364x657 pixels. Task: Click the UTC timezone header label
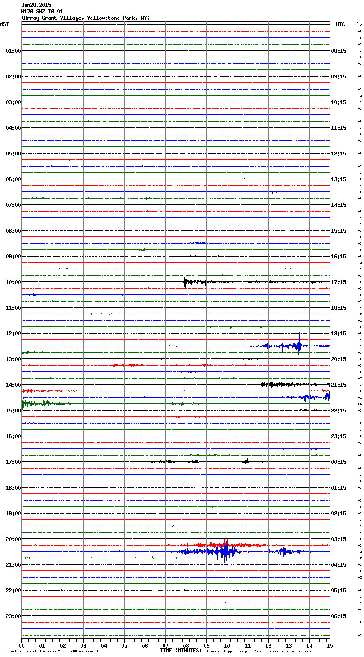[x=340, y=24]
